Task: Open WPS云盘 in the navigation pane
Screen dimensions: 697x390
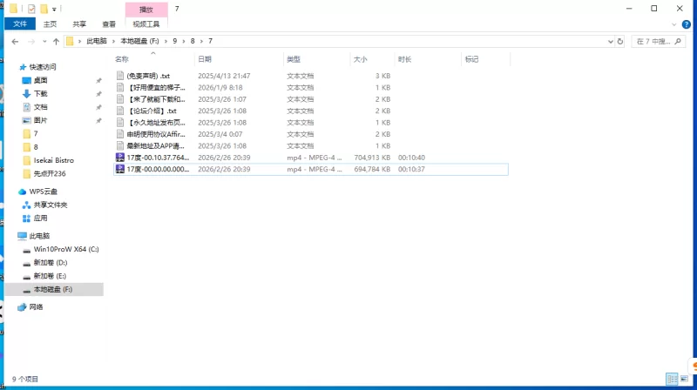Action: pos(43,192)
